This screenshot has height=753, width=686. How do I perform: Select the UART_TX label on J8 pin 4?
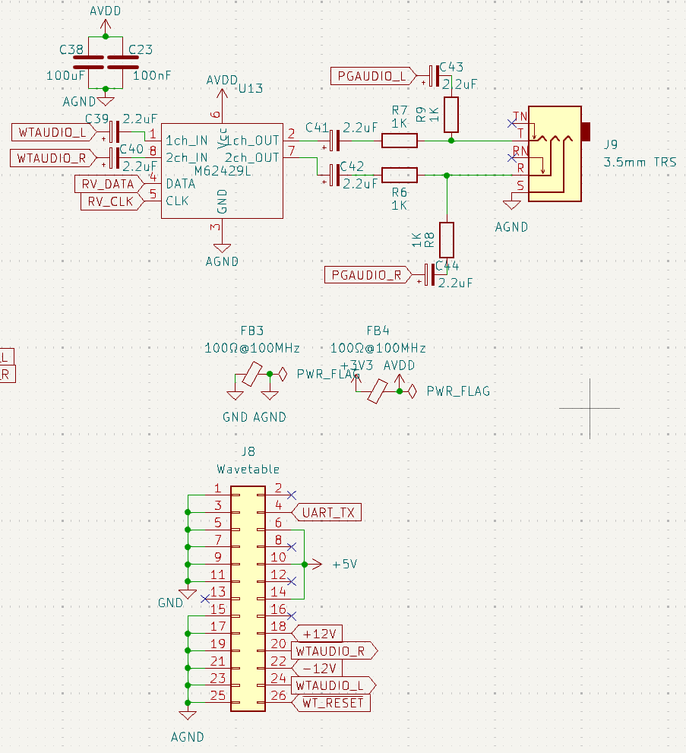pyautogui.click(x=327, y=512)
